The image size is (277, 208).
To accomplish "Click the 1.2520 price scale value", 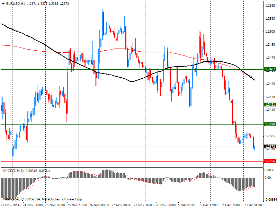I will (270, 19).
